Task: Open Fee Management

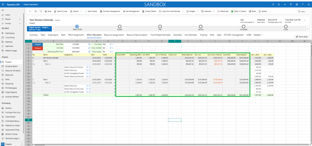Action: pyautogui.click(x=131, y=11)
